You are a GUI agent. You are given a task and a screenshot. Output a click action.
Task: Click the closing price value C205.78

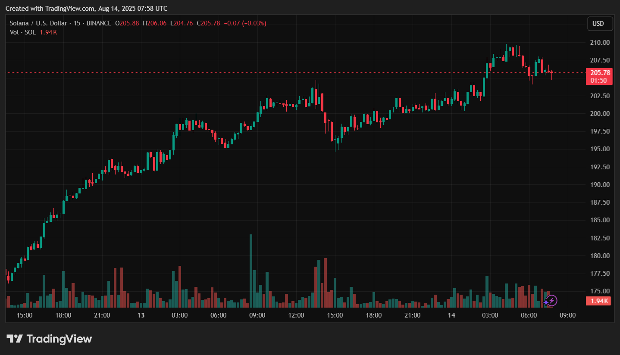208,23
